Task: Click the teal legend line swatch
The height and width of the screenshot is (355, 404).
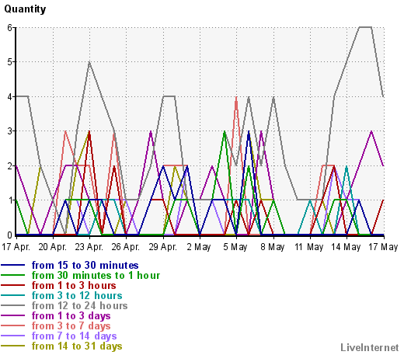Action: coord(13,295)
